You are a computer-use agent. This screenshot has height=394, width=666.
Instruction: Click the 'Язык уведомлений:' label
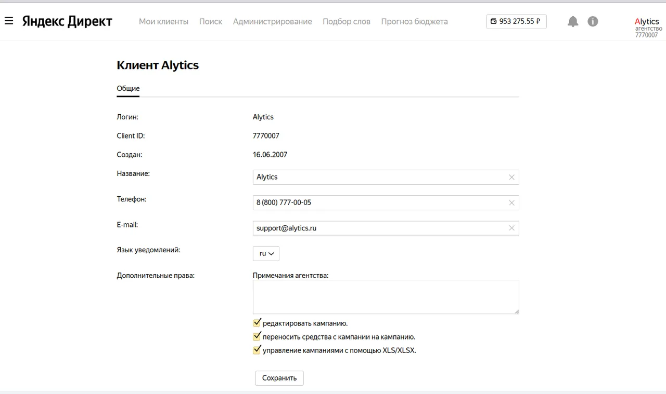[x=148, y=250]
